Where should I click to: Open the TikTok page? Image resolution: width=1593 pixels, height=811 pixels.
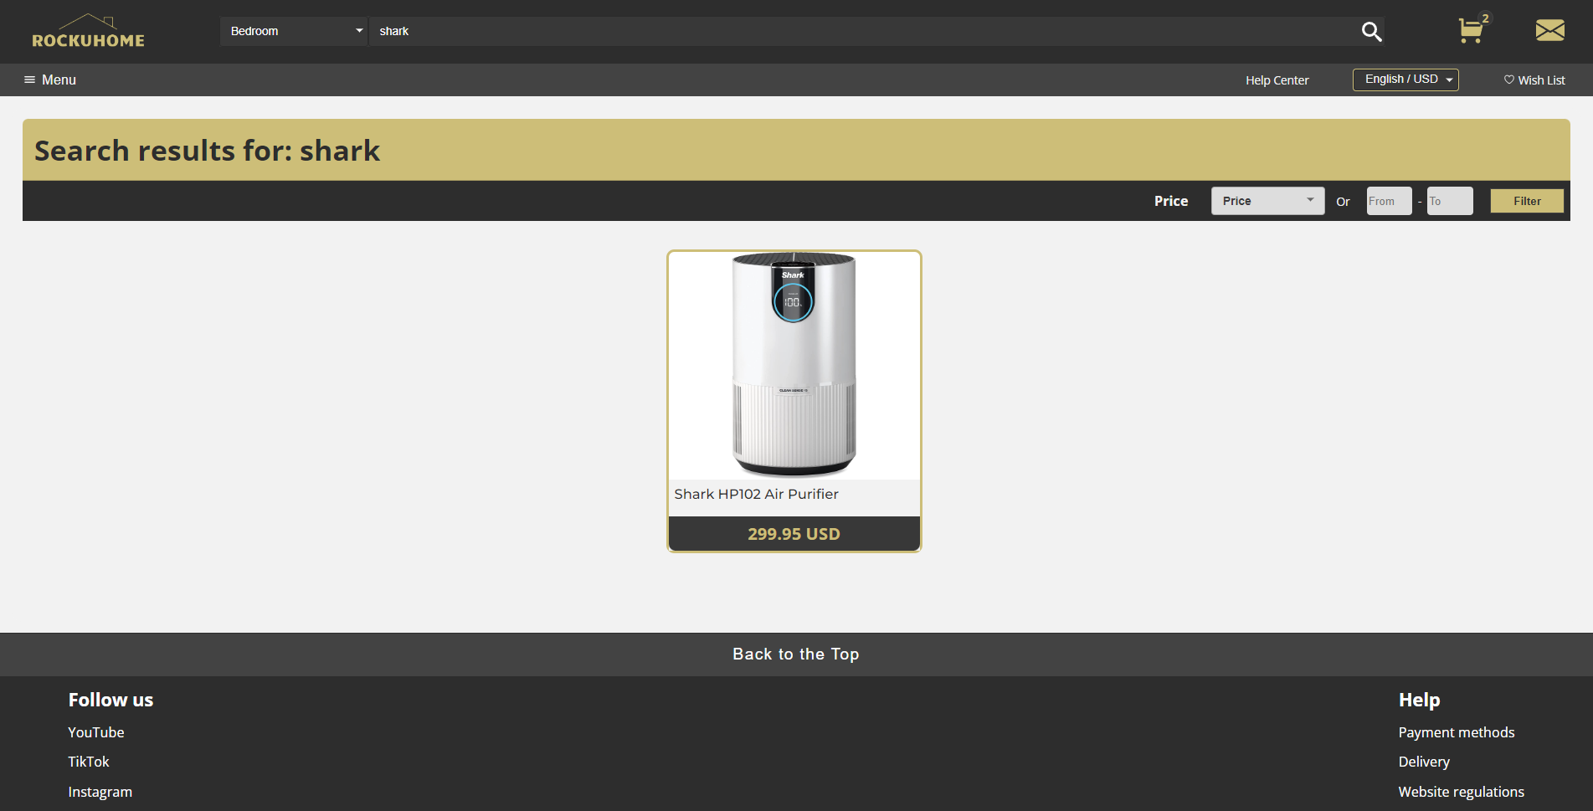88,762
